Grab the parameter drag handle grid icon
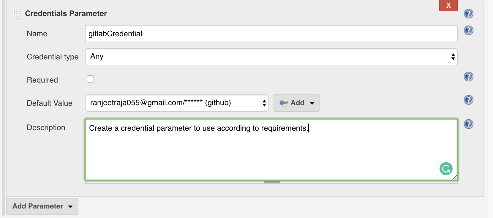The height and width of the screenshot is (218, 493). (x=17, y=14)
